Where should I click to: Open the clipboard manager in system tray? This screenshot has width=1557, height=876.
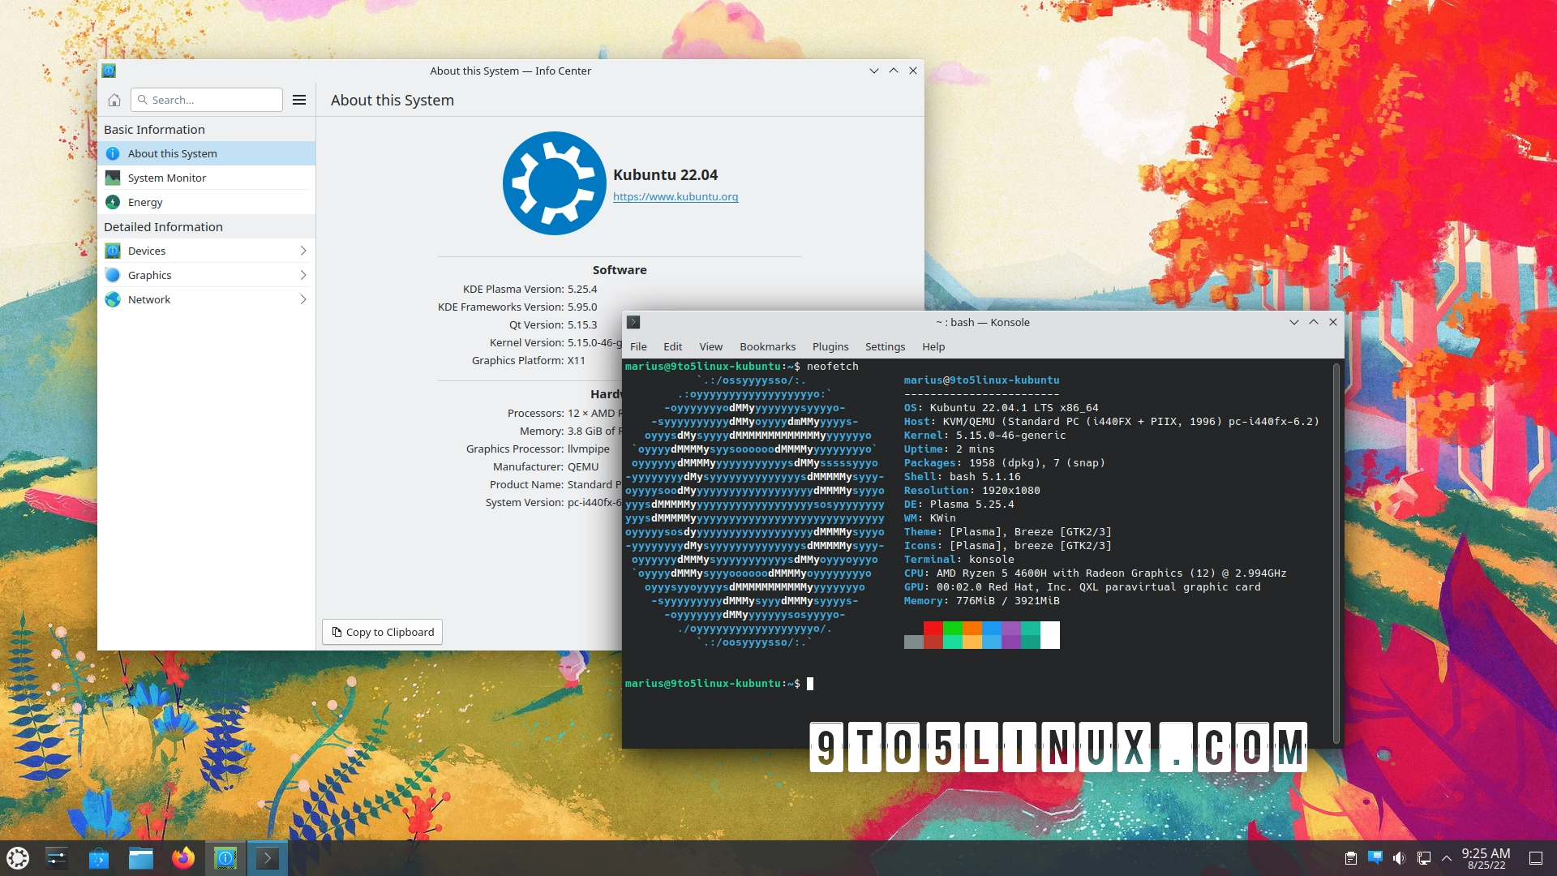[x=1352, y=857]
